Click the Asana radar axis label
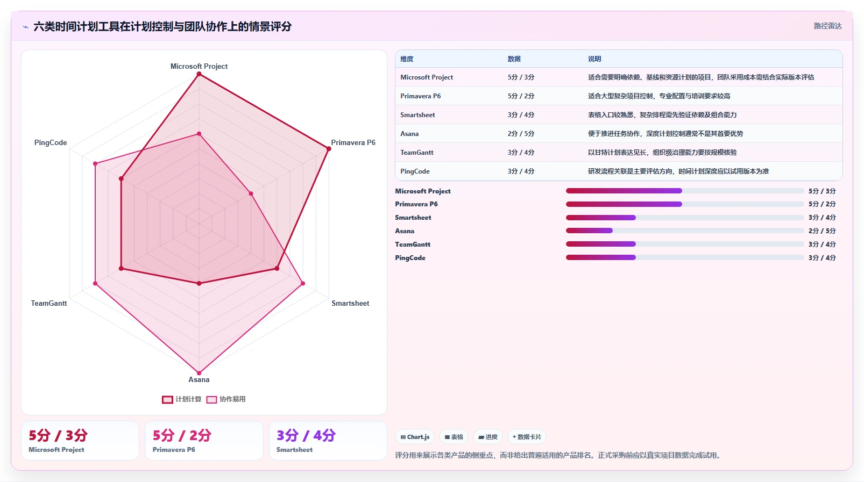The height and width of the screenshot is (482, 864). point(199,379)
